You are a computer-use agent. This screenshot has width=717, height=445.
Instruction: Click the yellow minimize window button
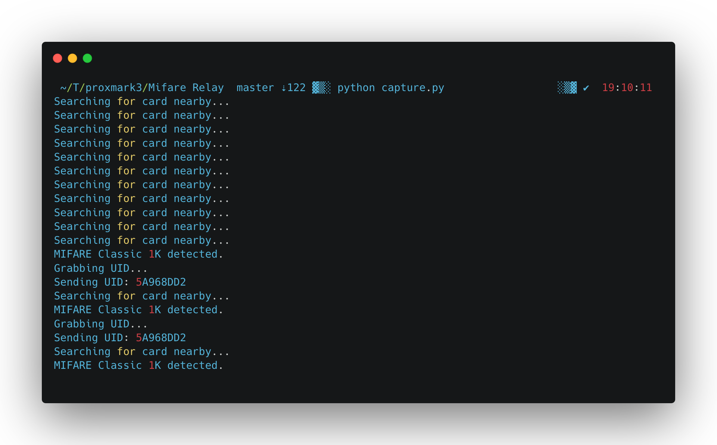pyautogui.click(x=72, y=58)
